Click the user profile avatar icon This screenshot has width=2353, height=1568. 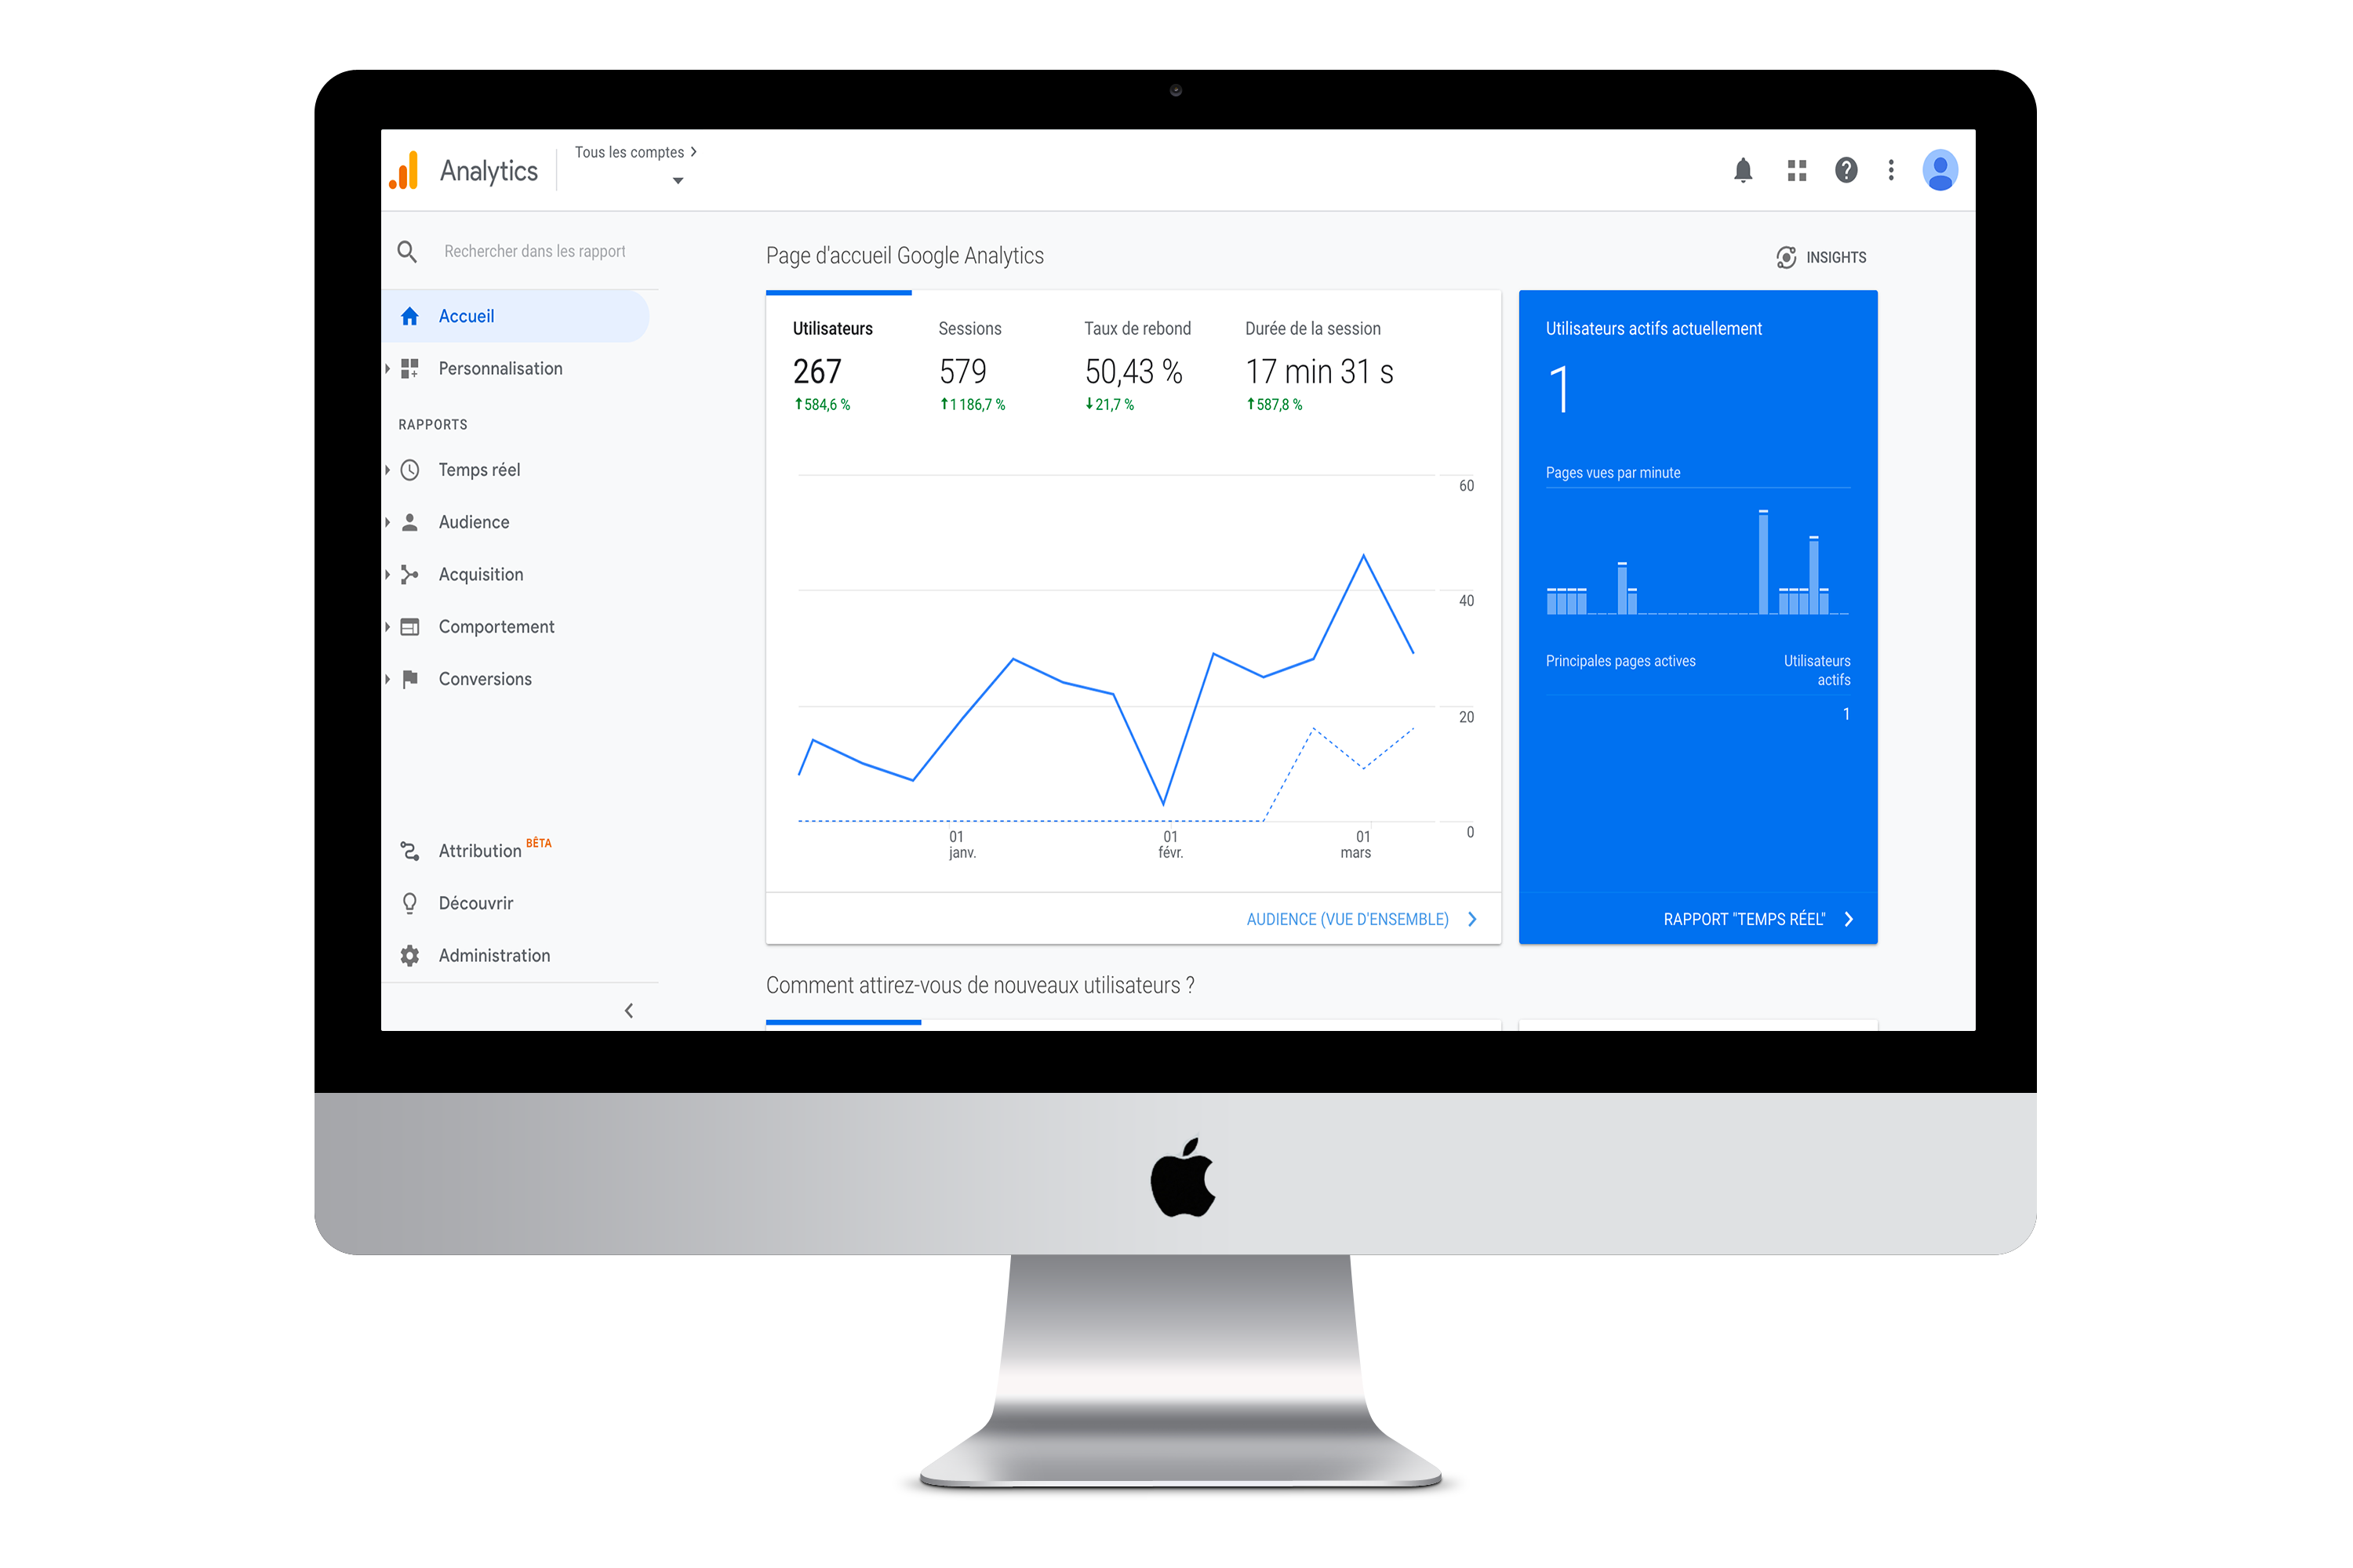point(1940,170)
